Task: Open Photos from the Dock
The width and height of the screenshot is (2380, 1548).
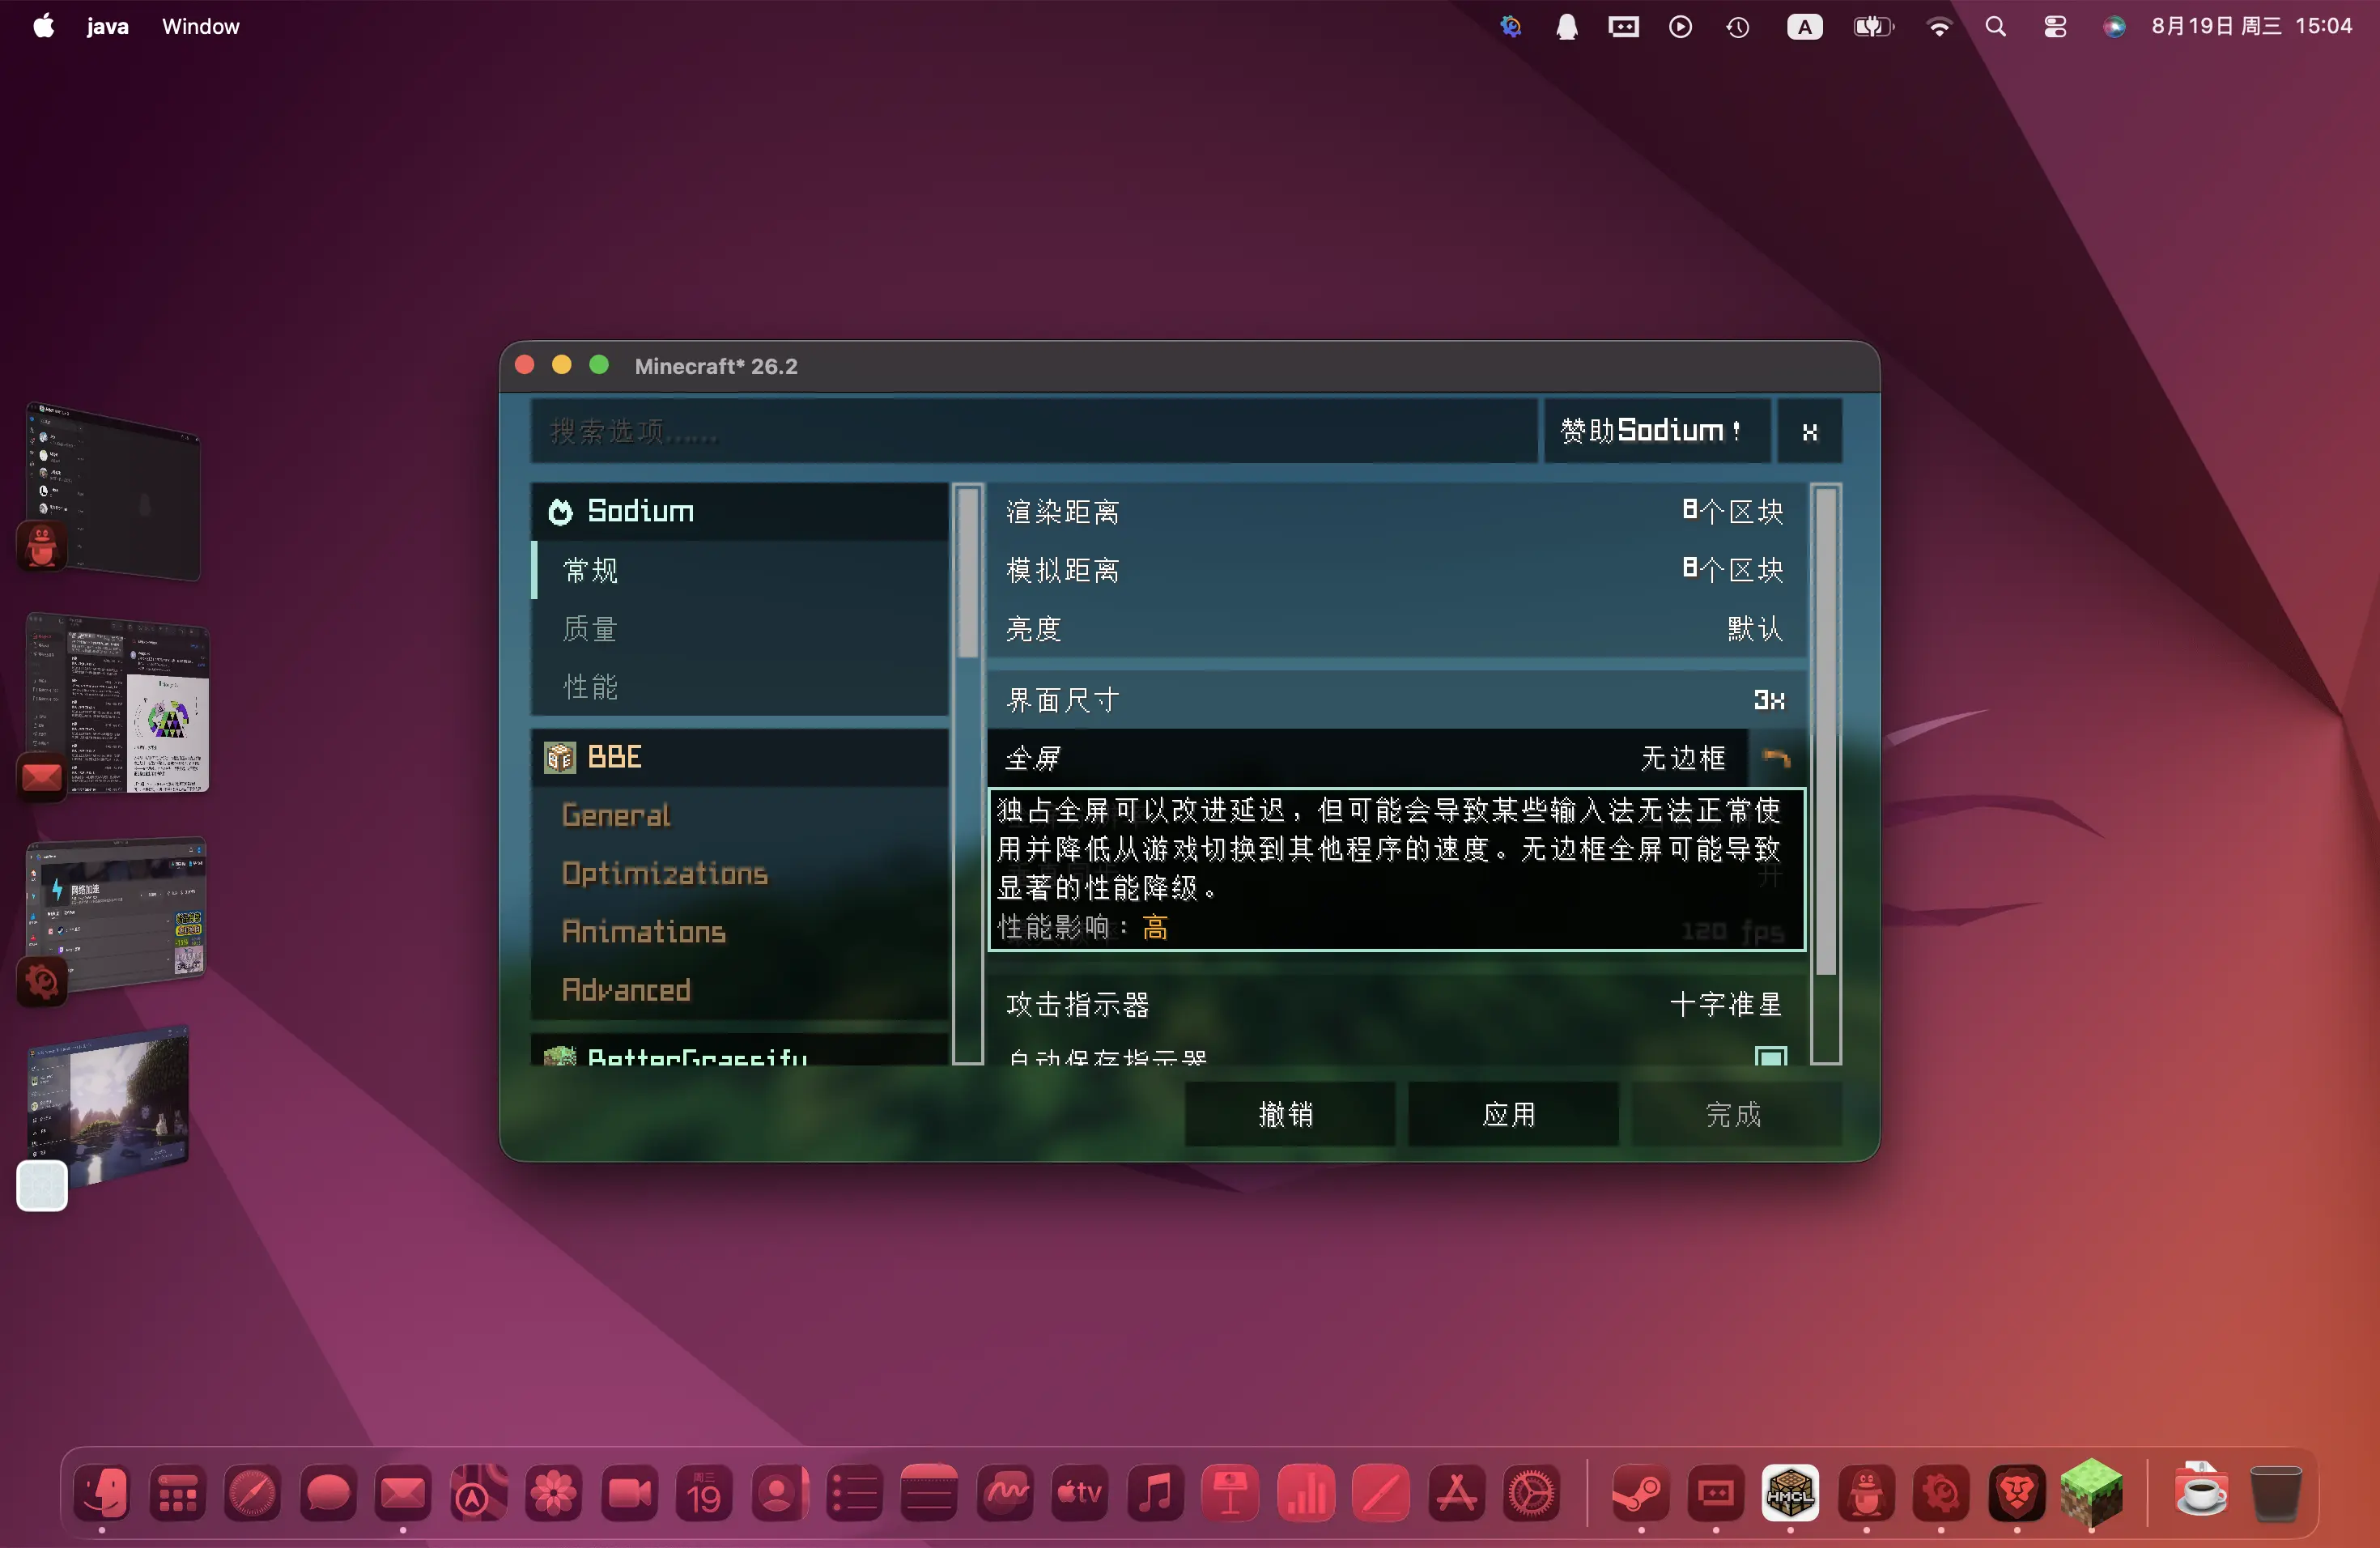Action: tap(554, 1492)
